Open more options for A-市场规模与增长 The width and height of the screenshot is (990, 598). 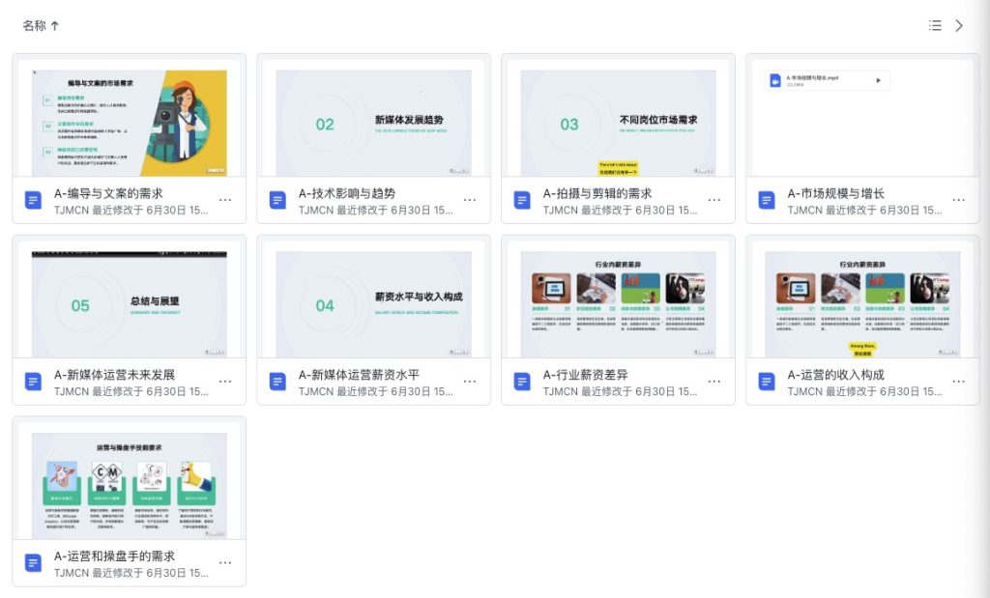[x=959, y=200]
